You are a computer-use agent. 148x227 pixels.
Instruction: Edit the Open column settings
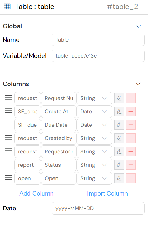point(119,178)
